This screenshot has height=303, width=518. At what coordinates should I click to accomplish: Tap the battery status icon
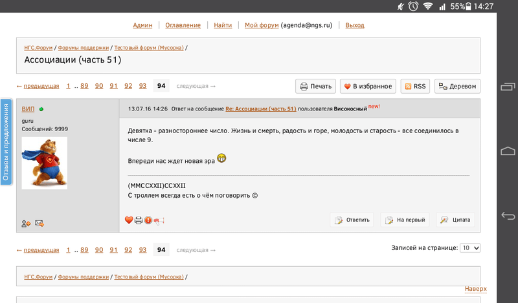(468, 6)
